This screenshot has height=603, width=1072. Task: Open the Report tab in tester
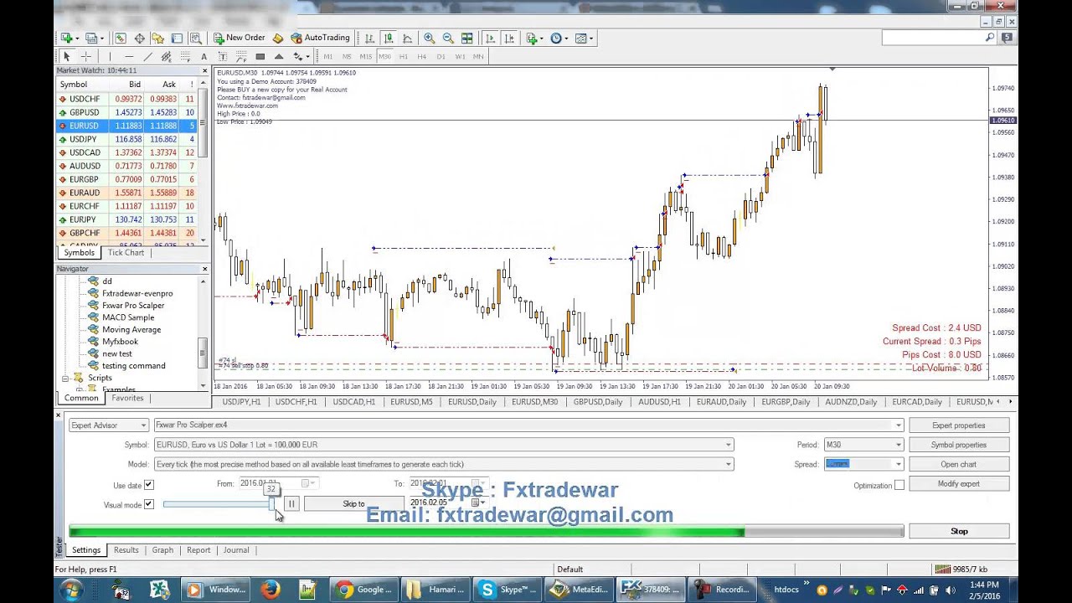click(198, 550)
